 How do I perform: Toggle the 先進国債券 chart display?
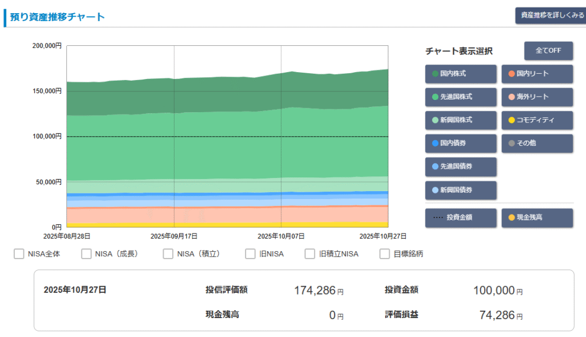point(461,166)
